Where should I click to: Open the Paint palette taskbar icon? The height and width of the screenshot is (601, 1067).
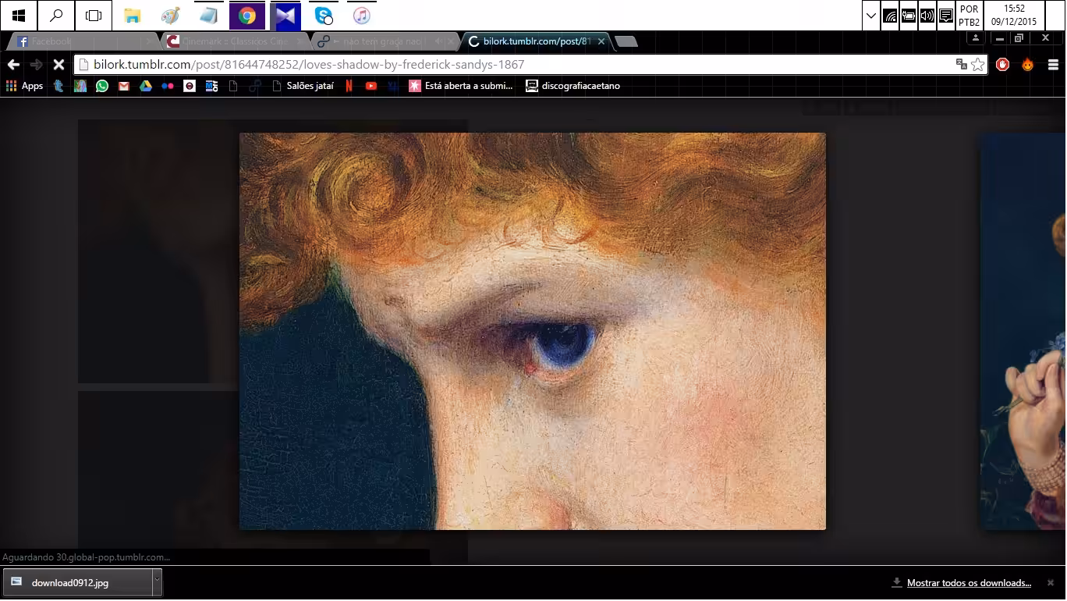point(171,15)
